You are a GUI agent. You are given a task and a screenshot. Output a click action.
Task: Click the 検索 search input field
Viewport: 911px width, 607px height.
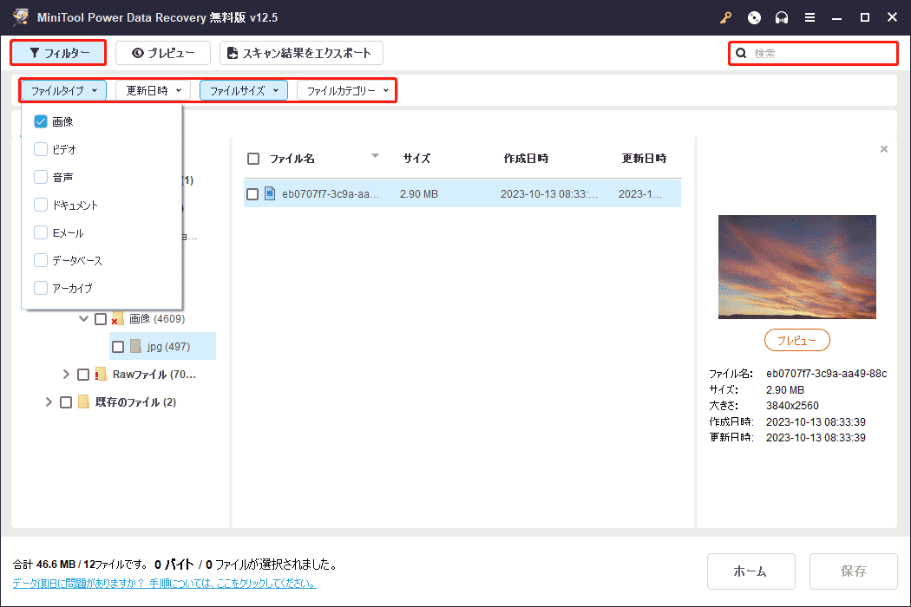(814, 54)
